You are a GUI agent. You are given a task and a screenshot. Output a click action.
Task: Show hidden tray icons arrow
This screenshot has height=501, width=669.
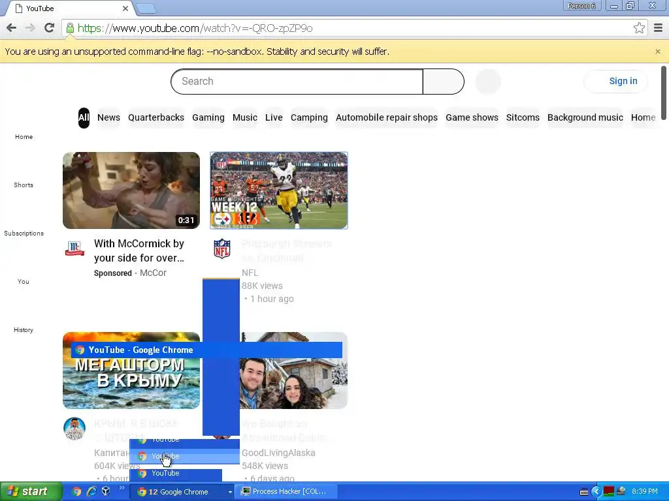coord(596,492)
